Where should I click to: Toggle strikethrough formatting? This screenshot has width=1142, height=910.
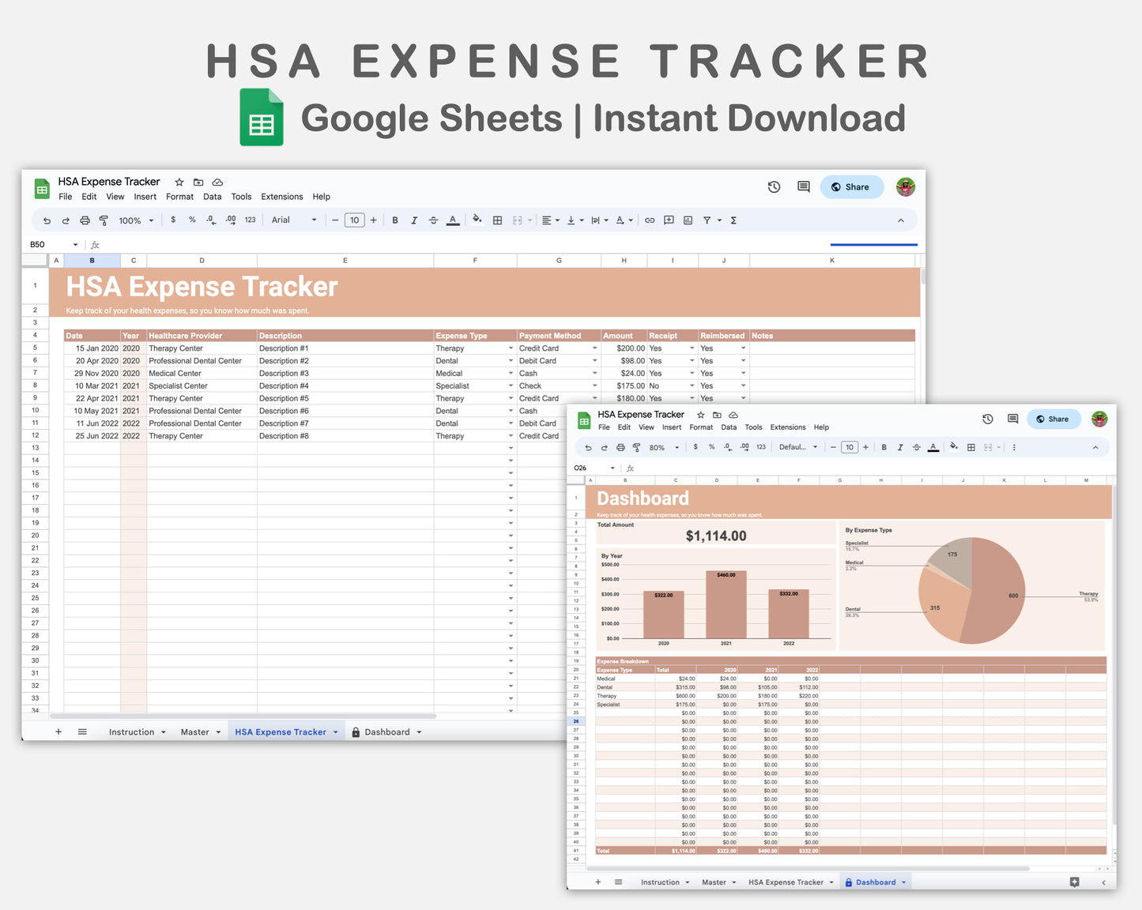433,220
